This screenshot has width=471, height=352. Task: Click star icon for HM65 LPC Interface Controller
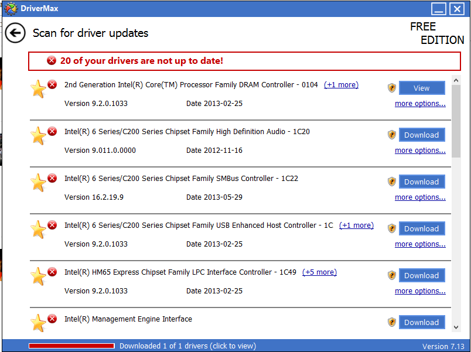[x=38, y=276]
